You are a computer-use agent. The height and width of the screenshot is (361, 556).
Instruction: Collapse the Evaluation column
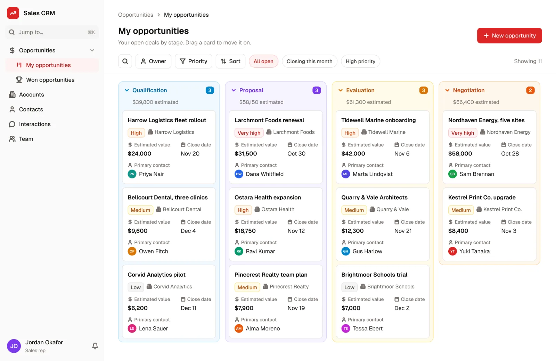pyautogui.click(x=341, y=90)
